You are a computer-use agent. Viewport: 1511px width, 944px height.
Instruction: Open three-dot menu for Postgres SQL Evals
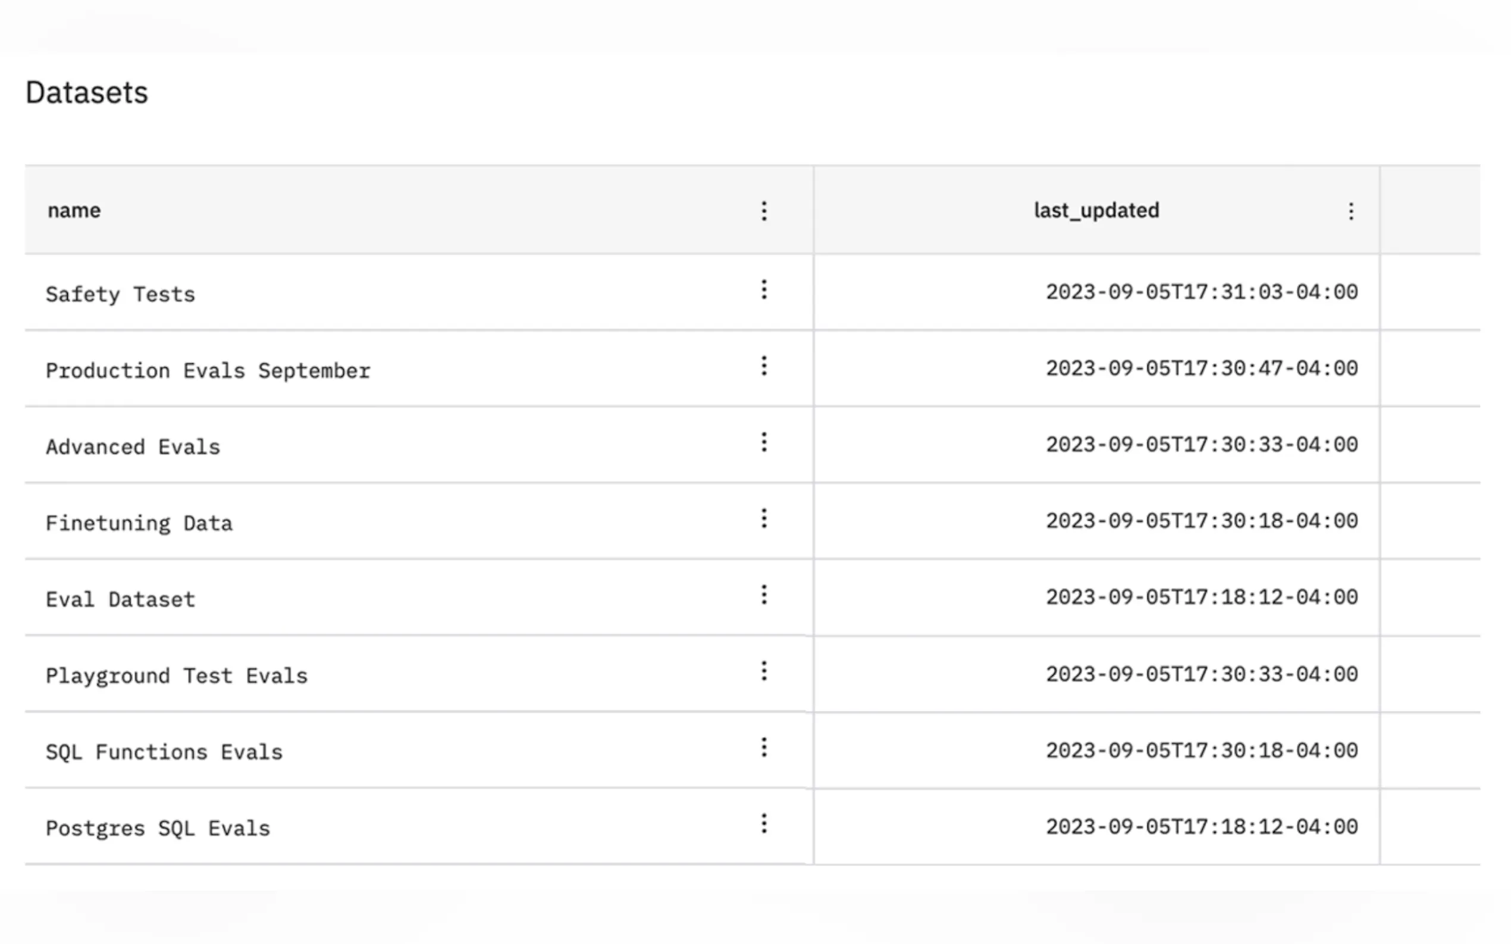pos(763,824)
